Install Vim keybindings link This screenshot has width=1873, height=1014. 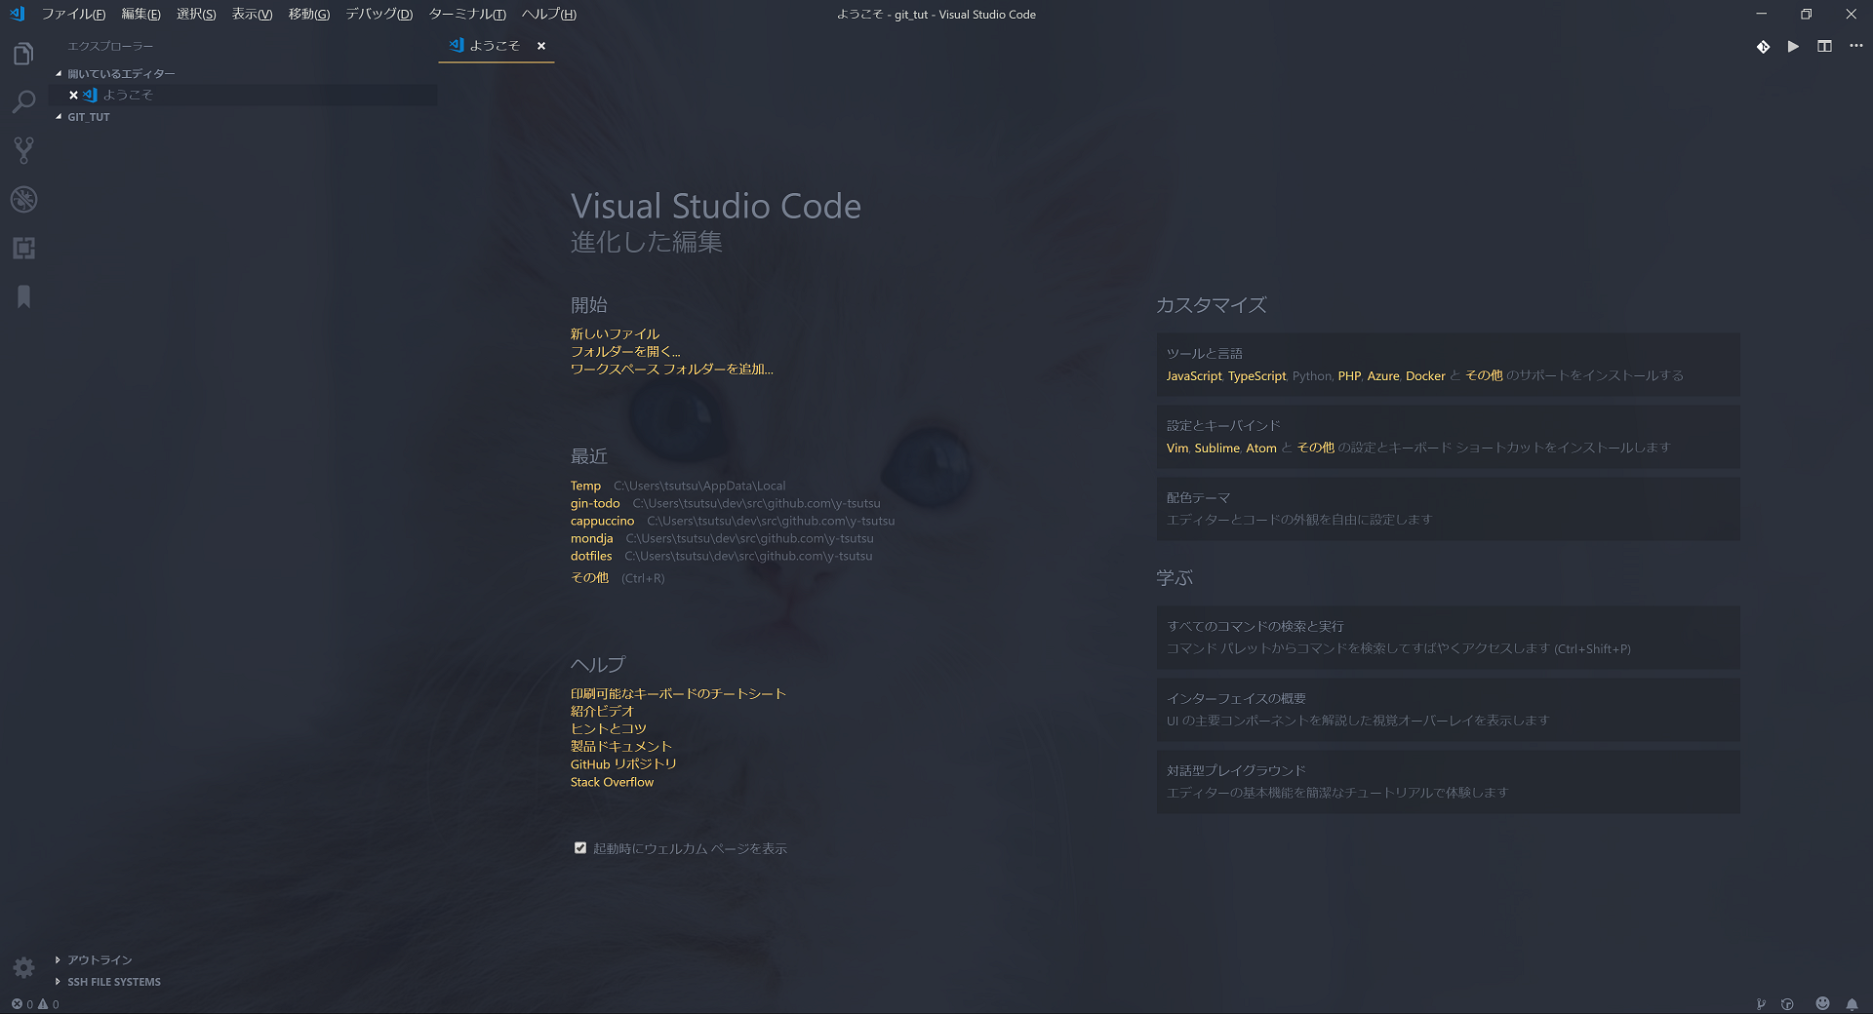pos(1177,448)
